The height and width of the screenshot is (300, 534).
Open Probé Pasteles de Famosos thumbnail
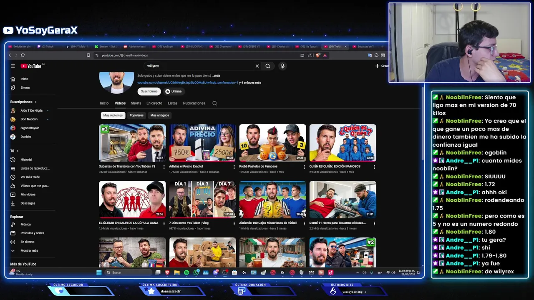click(272, 143)
